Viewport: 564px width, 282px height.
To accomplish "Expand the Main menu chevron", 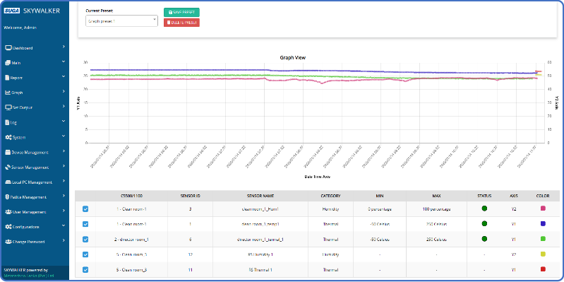I will point(64,62).
